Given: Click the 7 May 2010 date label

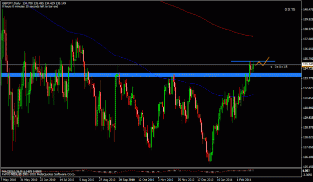Looking at the screenshot, I should pos(9,180).
